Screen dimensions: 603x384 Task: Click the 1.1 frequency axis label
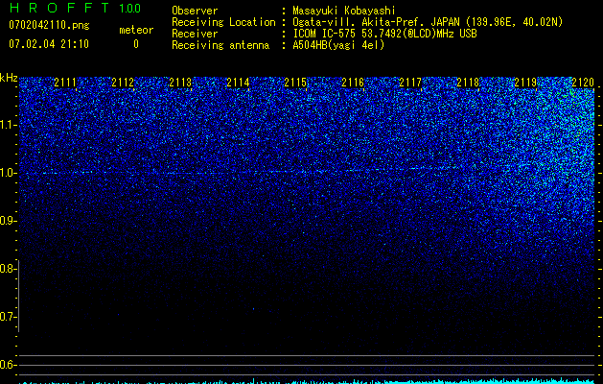8,125
